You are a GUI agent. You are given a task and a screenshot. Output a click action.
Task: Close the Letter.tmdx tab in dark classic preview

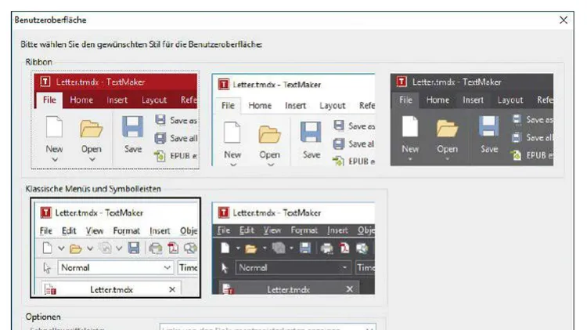349,289
